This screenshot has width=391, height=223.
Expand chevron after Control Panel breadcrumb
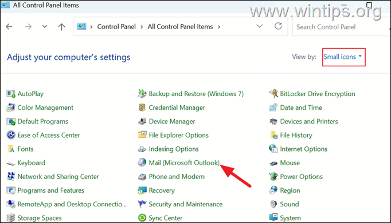pos(142,27)
